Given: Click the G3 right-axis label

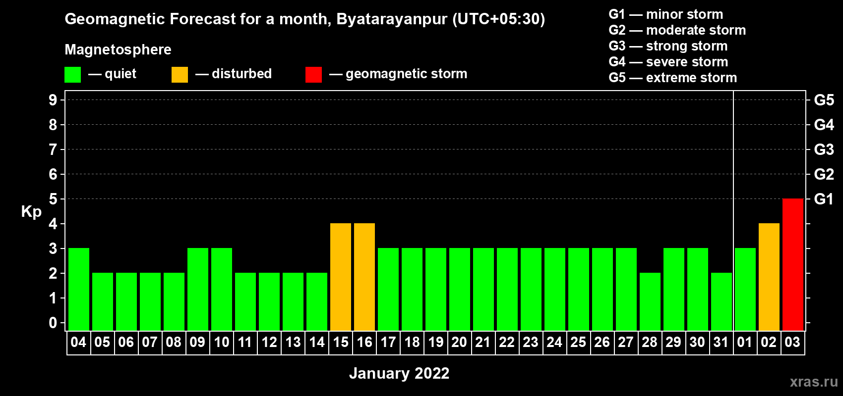Looking at the screenshot, I should [x=824, y=149].
